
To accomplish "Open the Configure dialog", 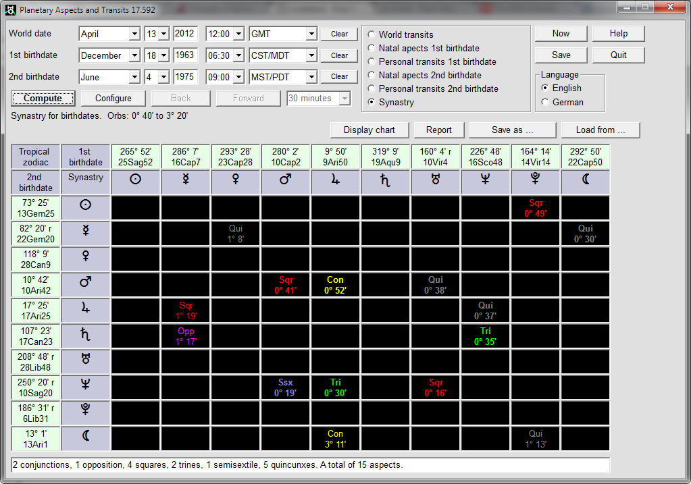I will (113, 98).
